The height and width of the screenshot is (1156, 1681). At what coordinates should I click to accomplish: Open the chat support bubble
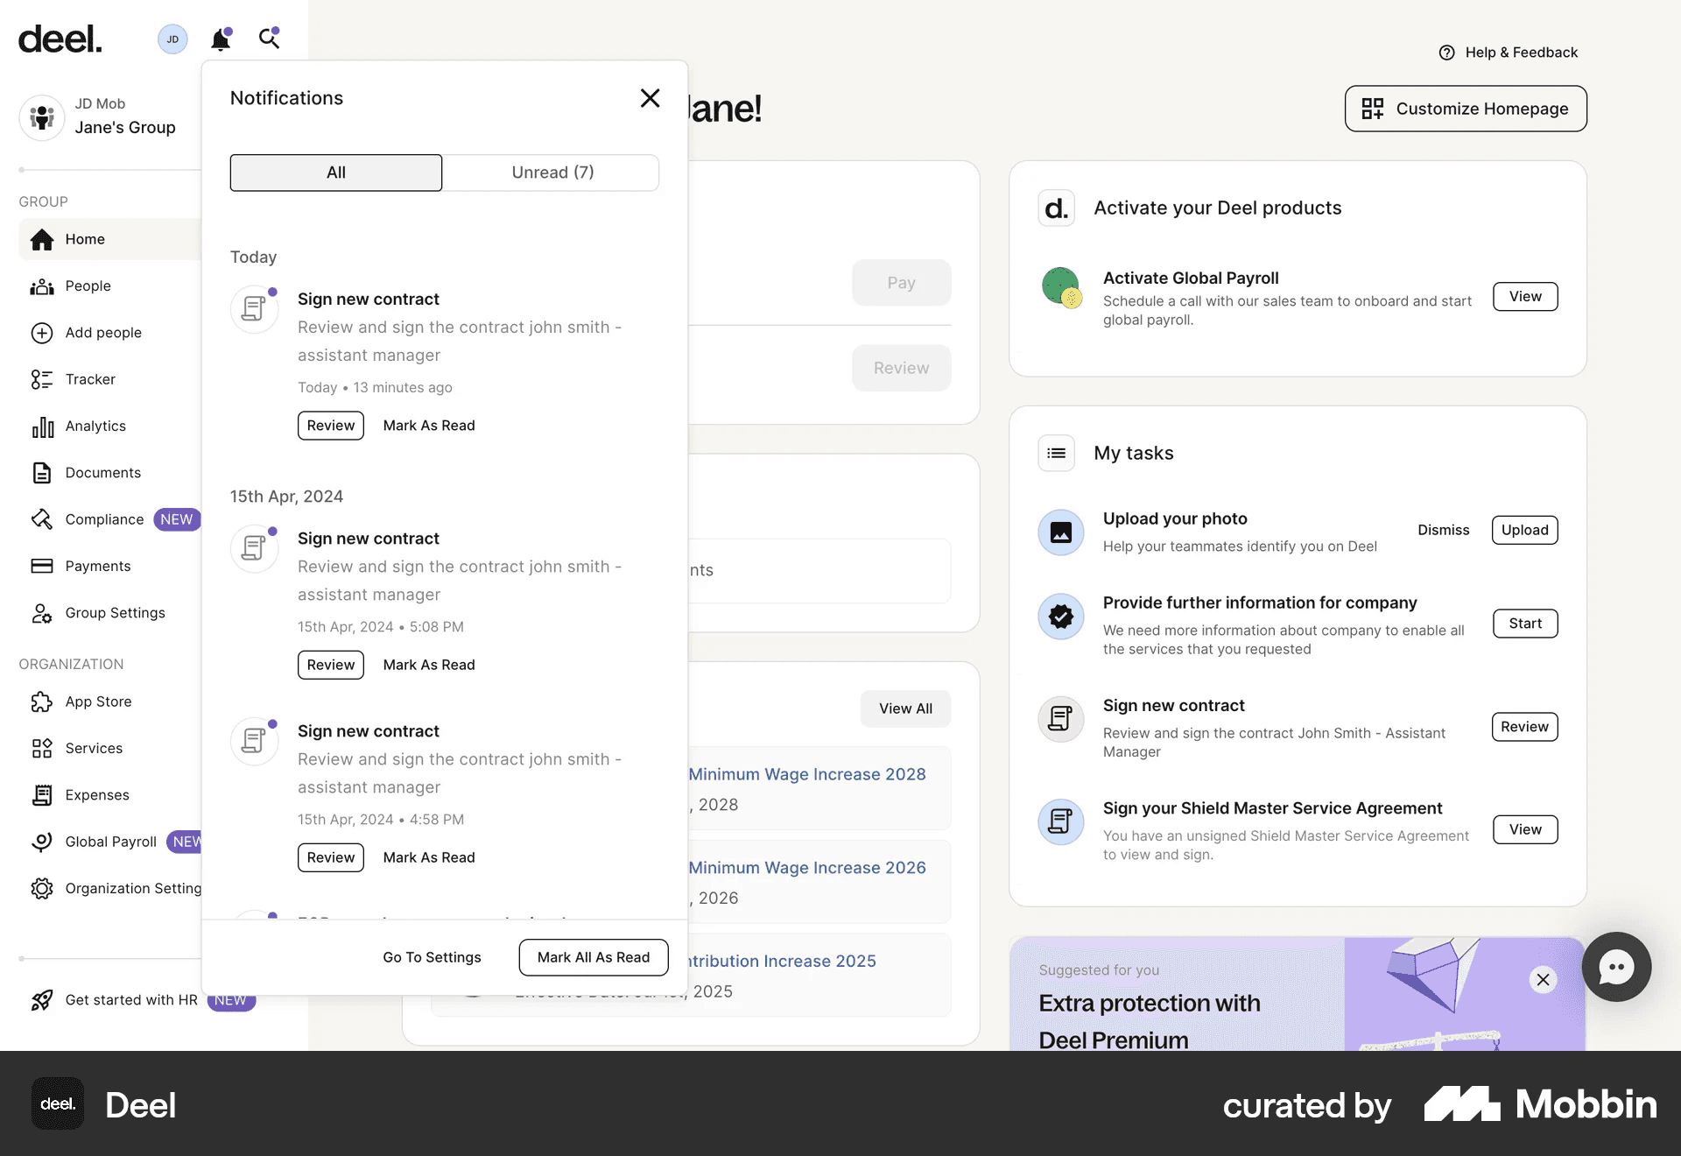click(1616, 967)
